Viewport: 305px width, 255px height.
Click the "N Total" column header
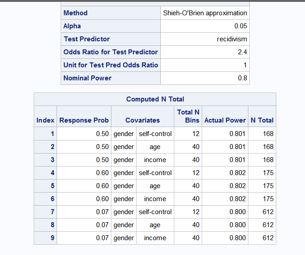(x=262, y=120)
